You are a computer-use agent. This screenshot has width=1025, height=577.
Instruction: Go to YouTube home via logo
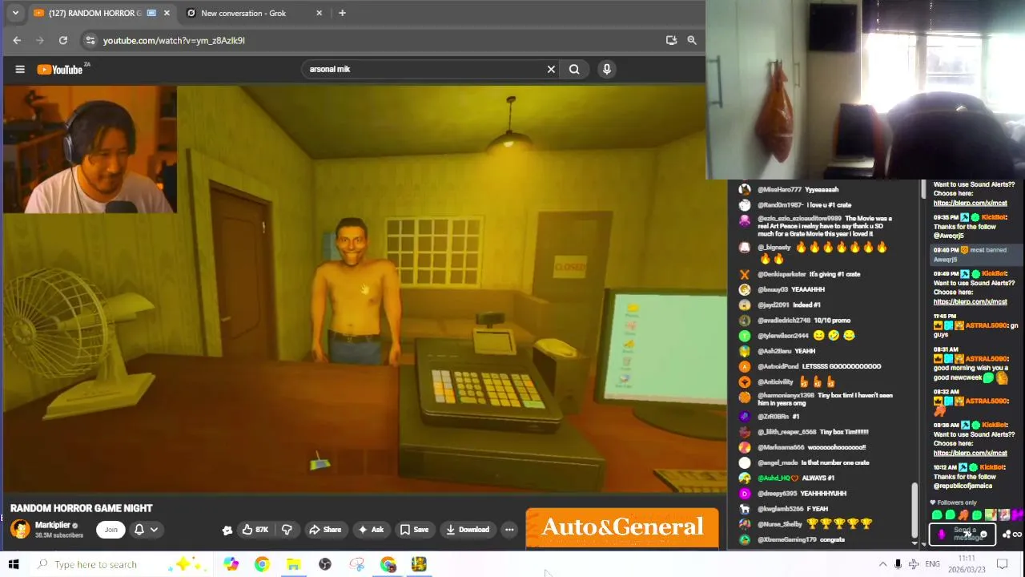pos(60,70)
